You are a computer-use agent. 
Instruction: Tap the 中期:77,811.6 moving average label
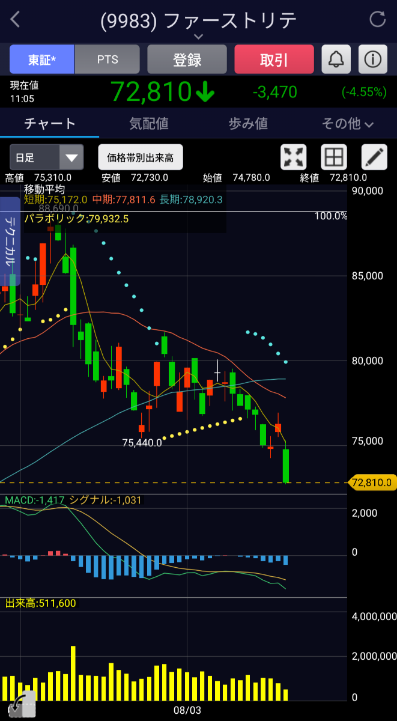click(x=124, y=199)
